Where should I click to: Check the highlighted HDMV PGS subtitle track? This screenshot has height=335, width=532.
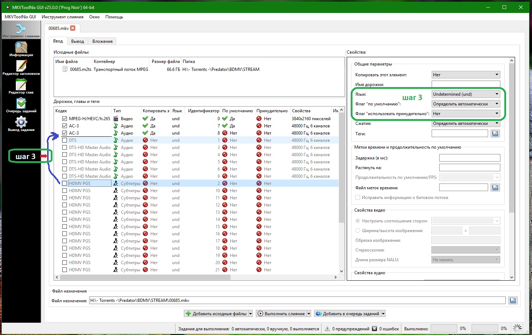tap(64, 184)
